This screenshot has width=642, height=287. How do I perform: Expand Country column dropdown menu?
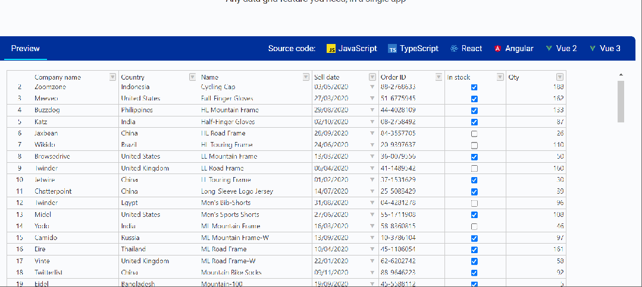coord(192,77)
